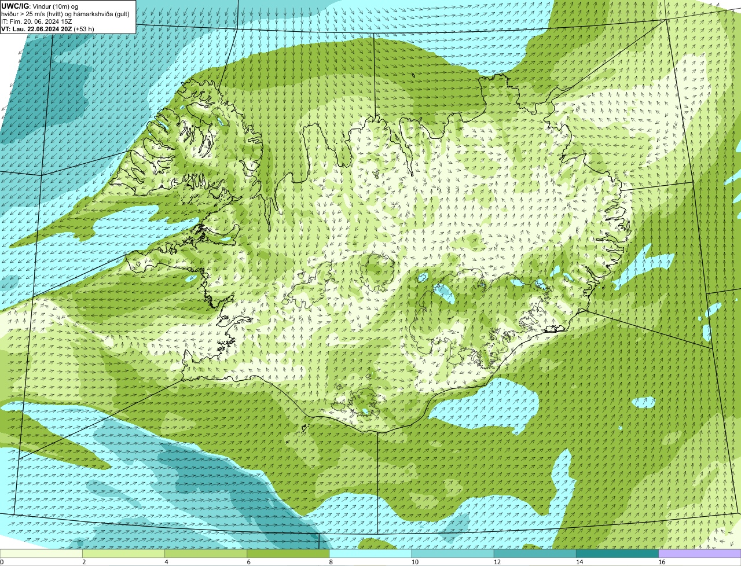Viewport: 741px width, 566px height.
Task: Click the '12' label on the color scale
Action: (x=497, y=562)
